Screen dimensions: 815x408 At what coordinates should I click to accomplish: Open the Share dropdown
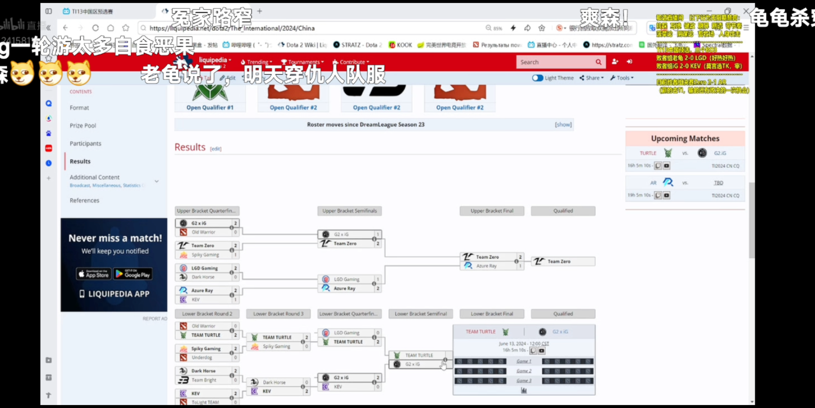[x=592, y=78]
